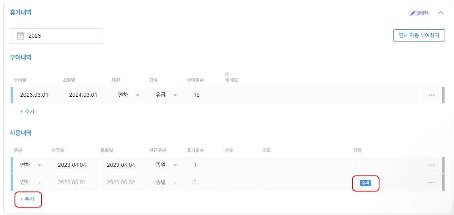Open the more-options dots on the 2023.04.04 usage row

pos(431,165)
